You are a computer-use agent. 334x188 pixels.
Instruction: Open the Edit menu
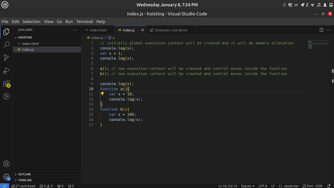(16, 21)
